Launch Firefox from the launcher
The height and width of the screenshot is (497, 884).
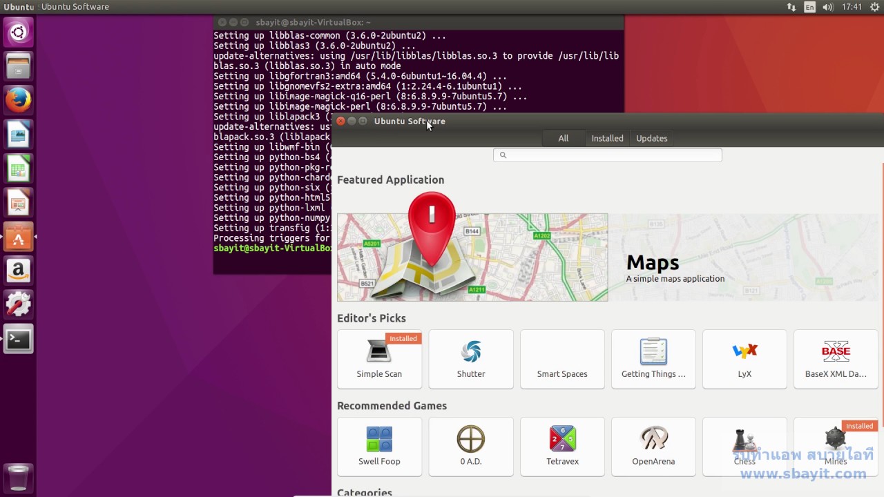[18, 101]
